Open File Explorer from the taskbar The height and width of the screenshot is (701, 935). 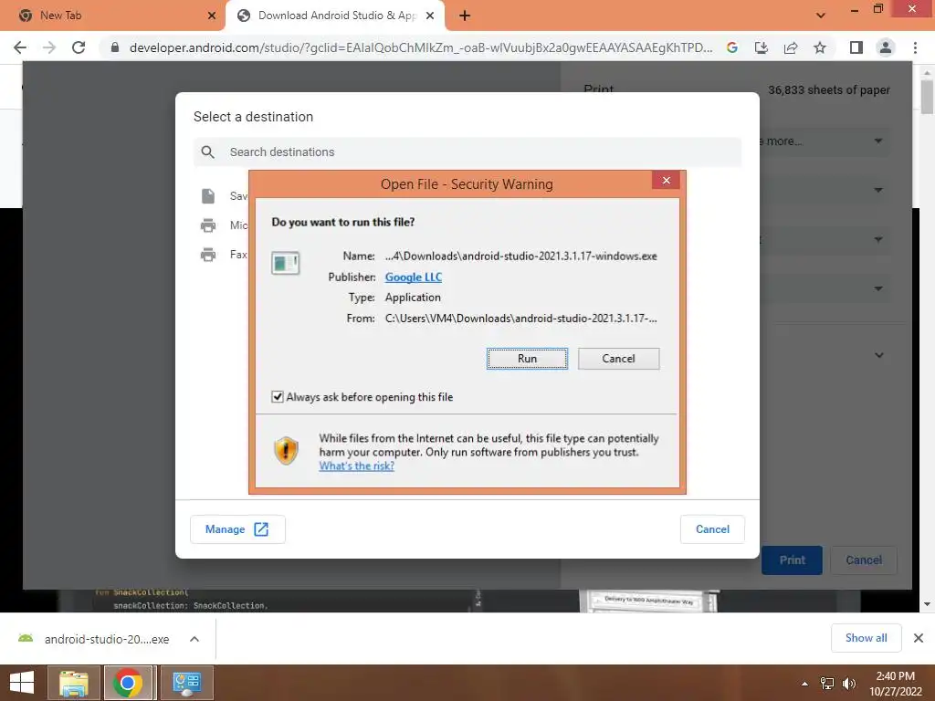click(x=73, y=683)
